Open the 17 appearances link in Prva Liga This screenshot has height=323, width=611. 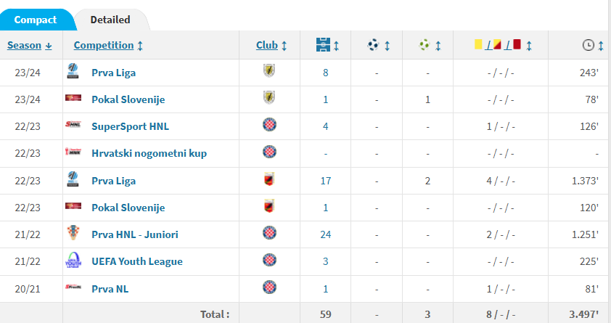click(325, 181)
